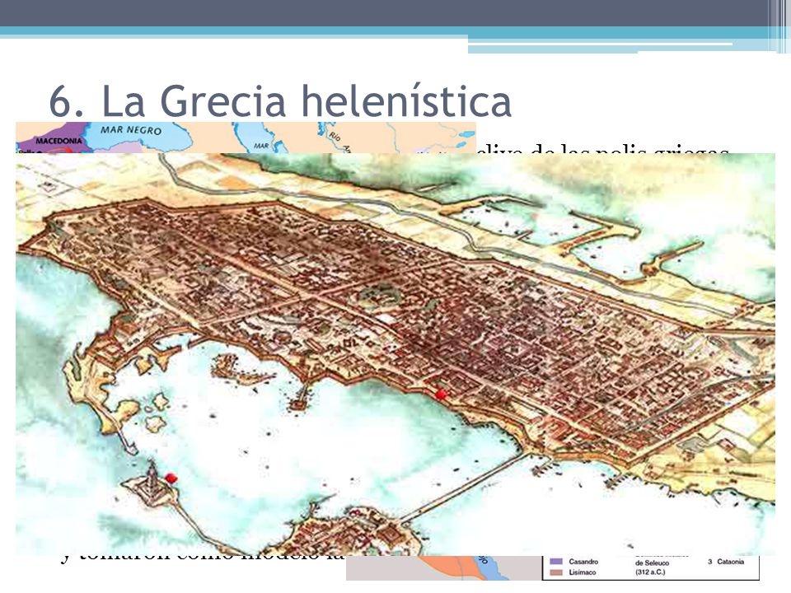Click the red marker beside the lighthouse
Viewport: 791px width, 593px height.
point(171,478)
